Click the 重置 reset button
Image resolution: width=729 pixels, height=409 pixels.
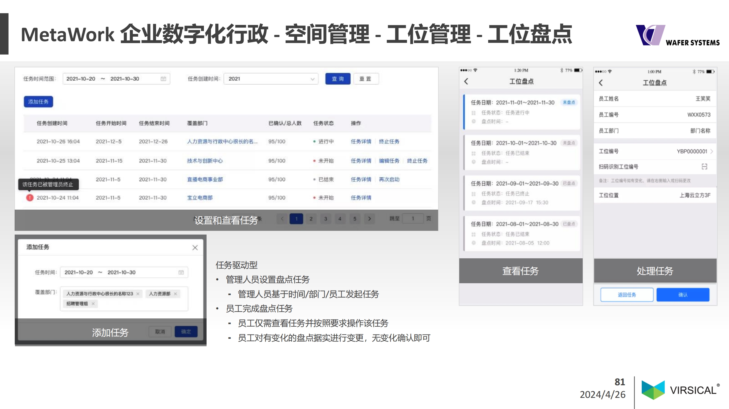[x=366, y=79]
